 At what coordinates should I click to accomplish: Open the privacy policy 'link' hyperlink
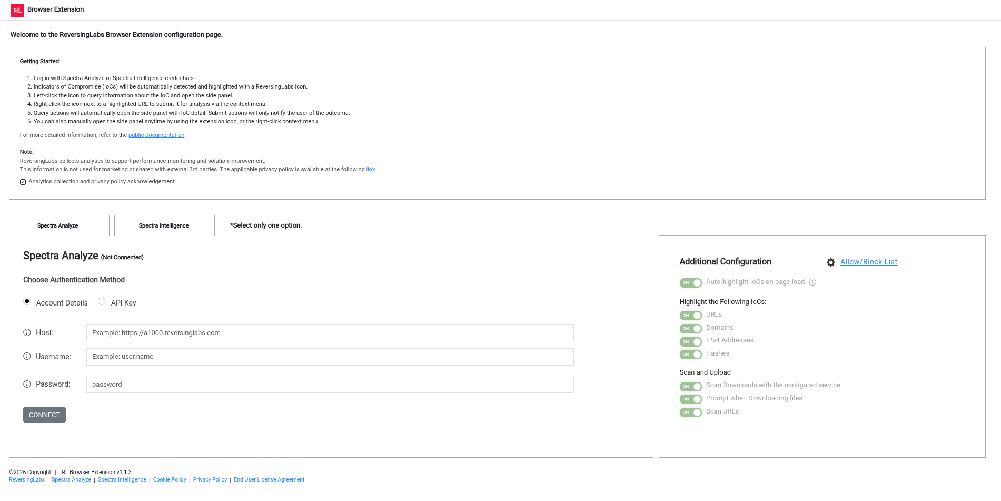(x=371, y=170)
